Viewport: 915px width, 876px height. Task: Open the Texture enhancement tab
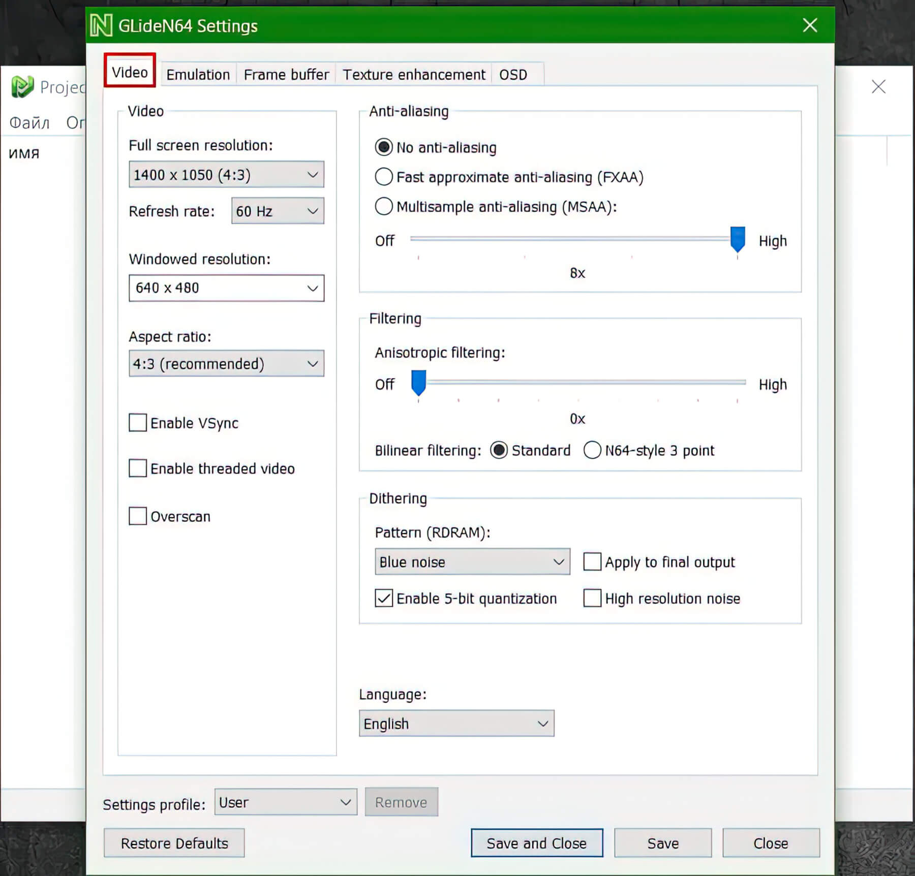(414, 75)
